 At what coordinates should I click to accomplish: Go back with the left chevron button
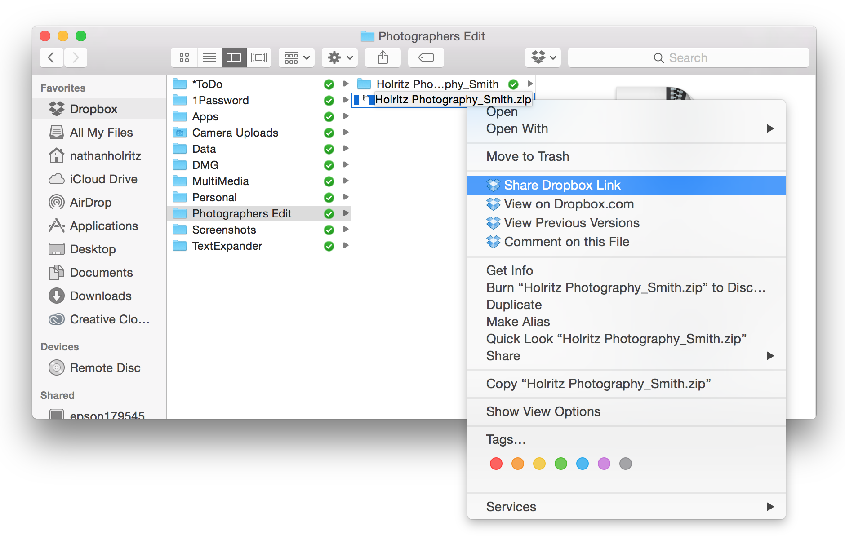coord(51,57)
